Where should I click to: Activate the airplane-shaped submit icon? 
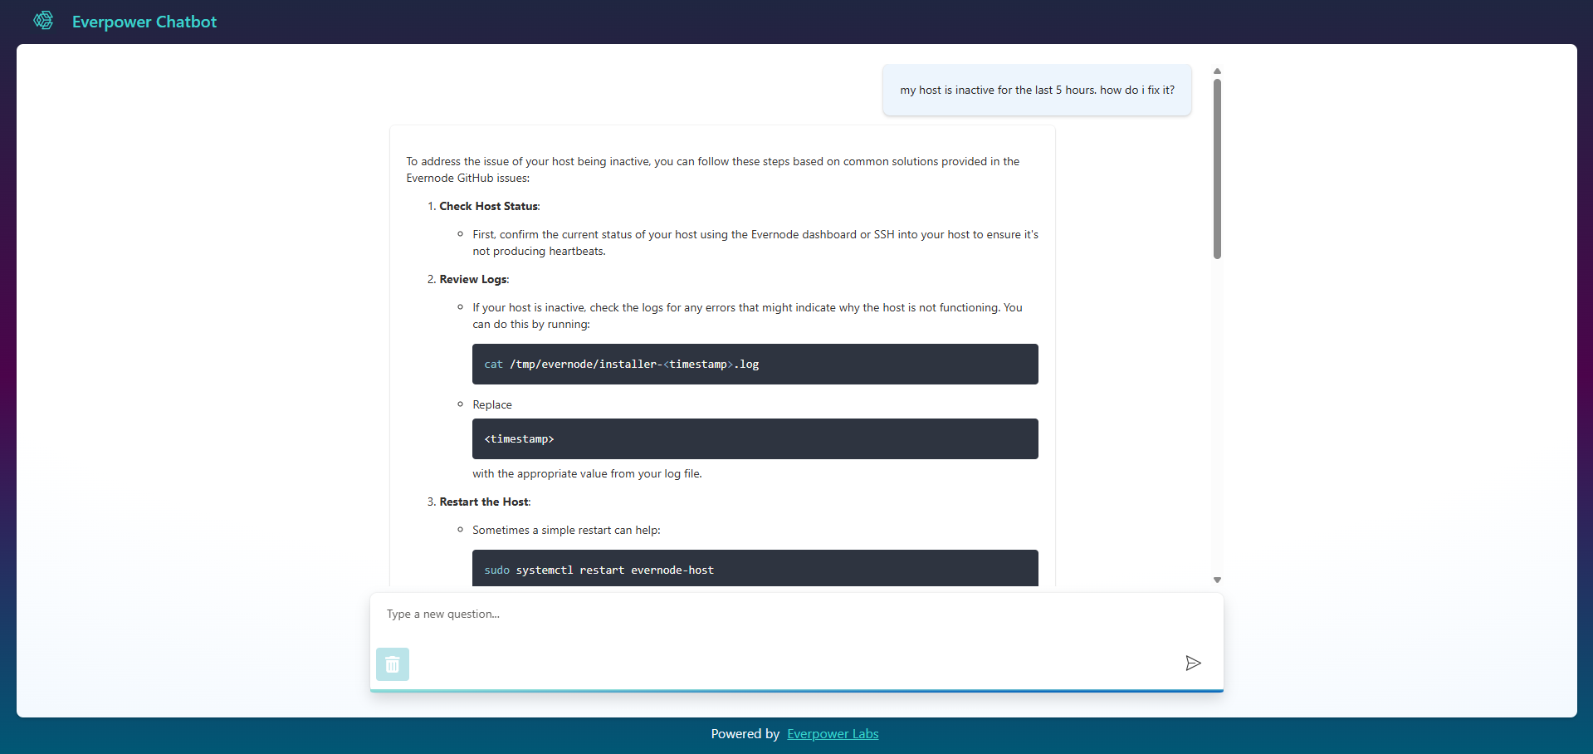(x=1193, y=663)
